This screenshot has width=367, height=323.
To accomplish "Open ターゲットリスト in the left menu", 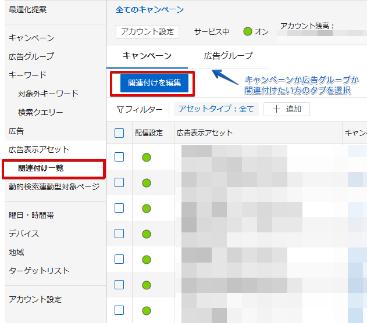I will click(38, 271).
